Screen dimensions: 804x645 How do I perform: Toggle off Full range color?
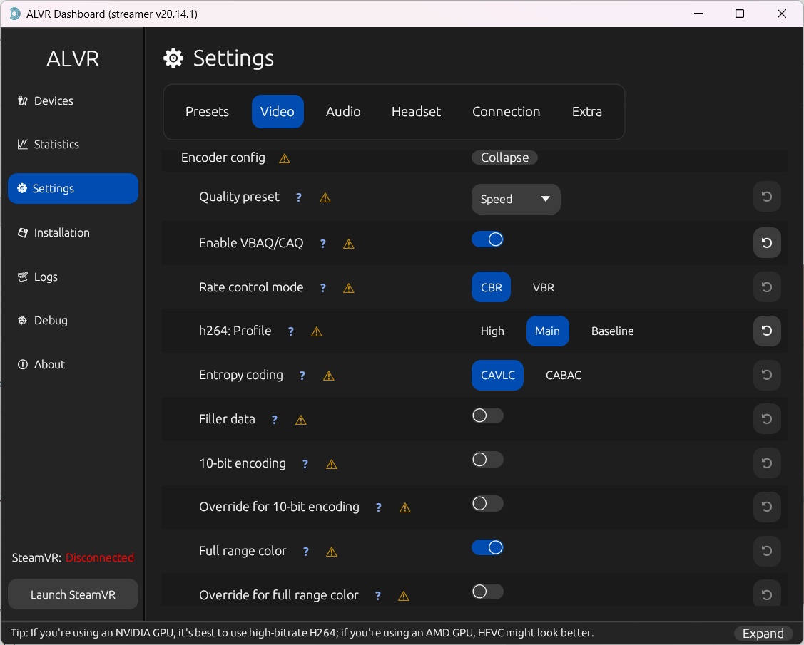click(488, 547)
